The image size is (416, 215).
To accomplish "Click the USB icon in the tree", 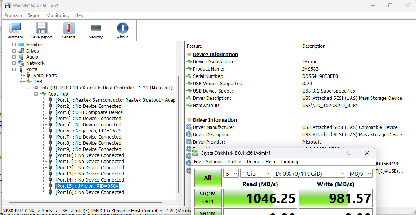I will [29, 81].
